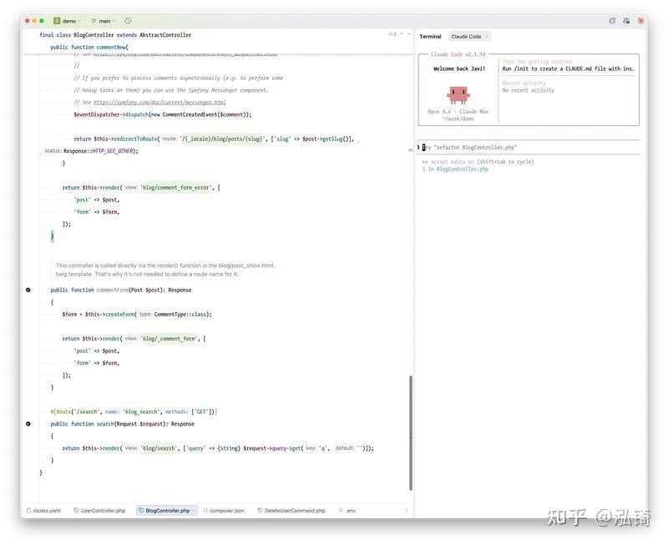668x545 pixels.
Task: Close the BlogController.php tab
Action: point(194,511)
